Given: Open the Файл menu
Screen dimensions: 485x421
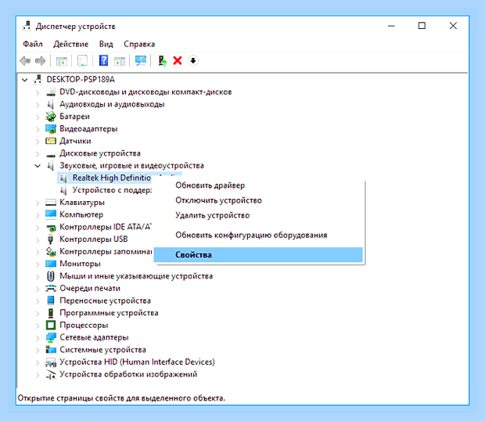Looking at the screenshot, I should [x=33, y=44].
